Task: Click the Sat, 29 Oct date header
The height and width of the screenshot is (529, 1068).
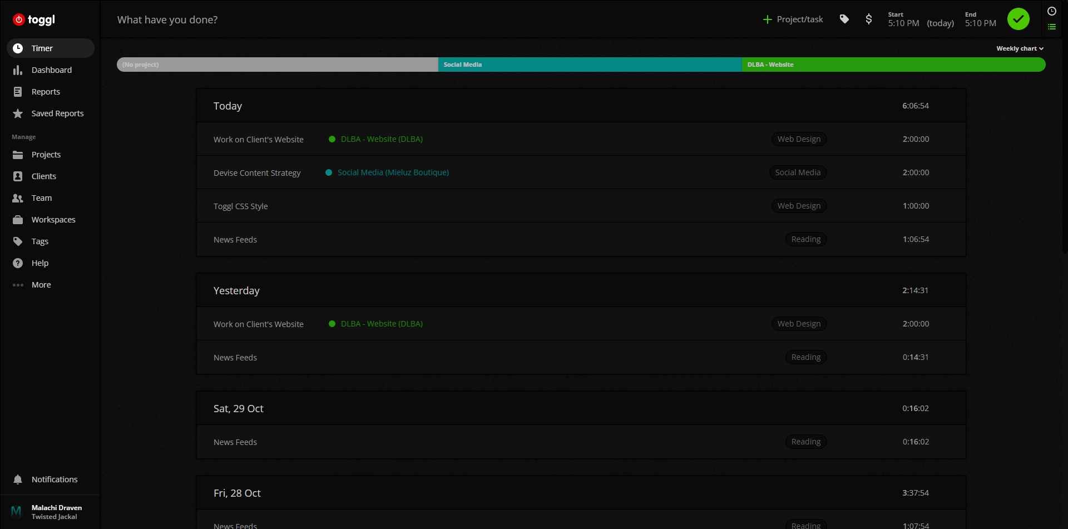Action: pyautogui.click(x=239, y=409)
